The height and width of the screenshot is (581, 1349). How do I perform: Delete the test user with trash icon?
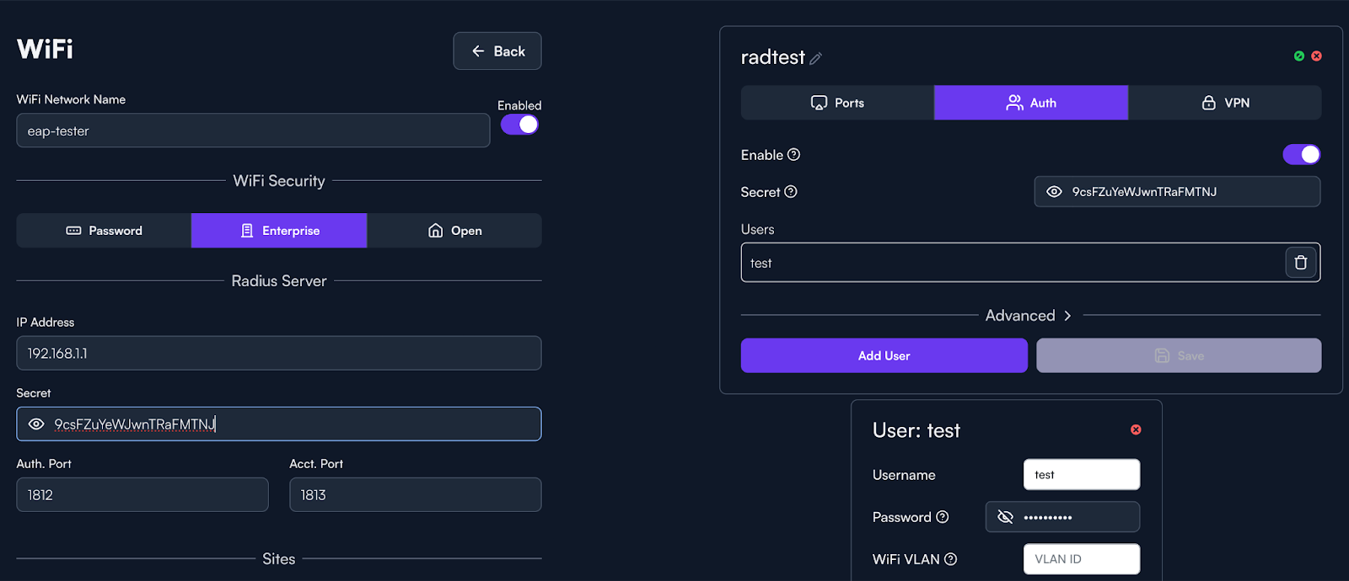[1300, 263]
